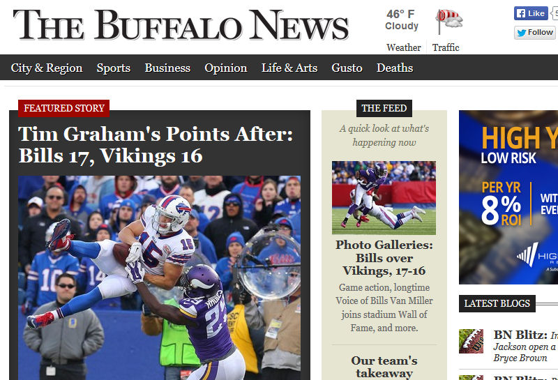Click the Weather link
558x380 pixels.
[x=404, y=47]
